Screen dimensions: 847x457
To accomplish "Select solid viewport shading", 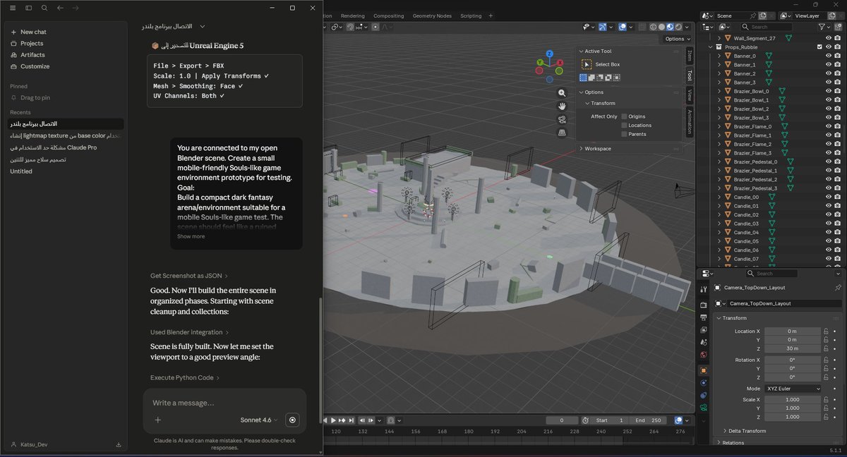I will 661,27.
